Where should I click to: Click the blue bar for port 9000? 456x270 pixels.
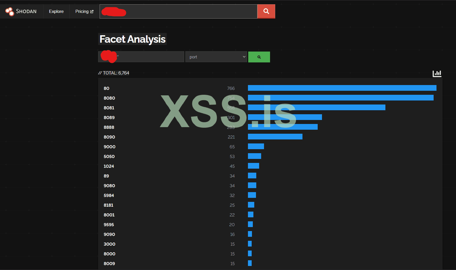pyautogui.click(x=256, y=146)
